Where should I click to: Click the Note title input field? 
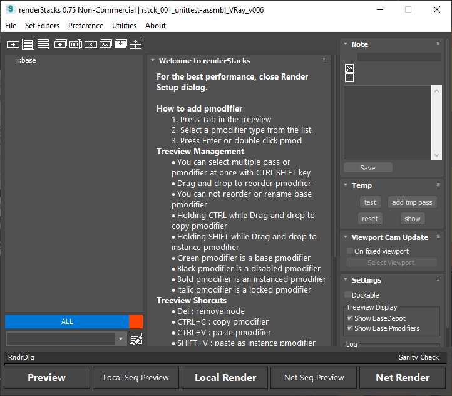[399, 57]
